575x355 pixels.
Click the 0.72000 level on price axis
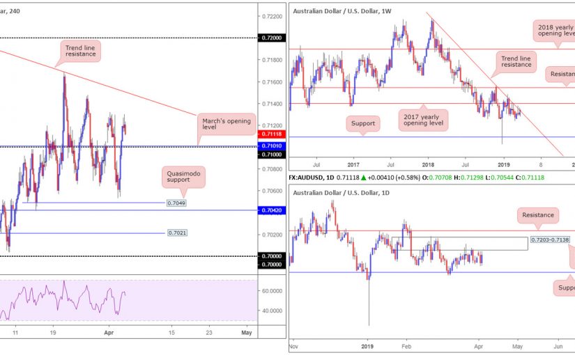(x=271, y=38)
